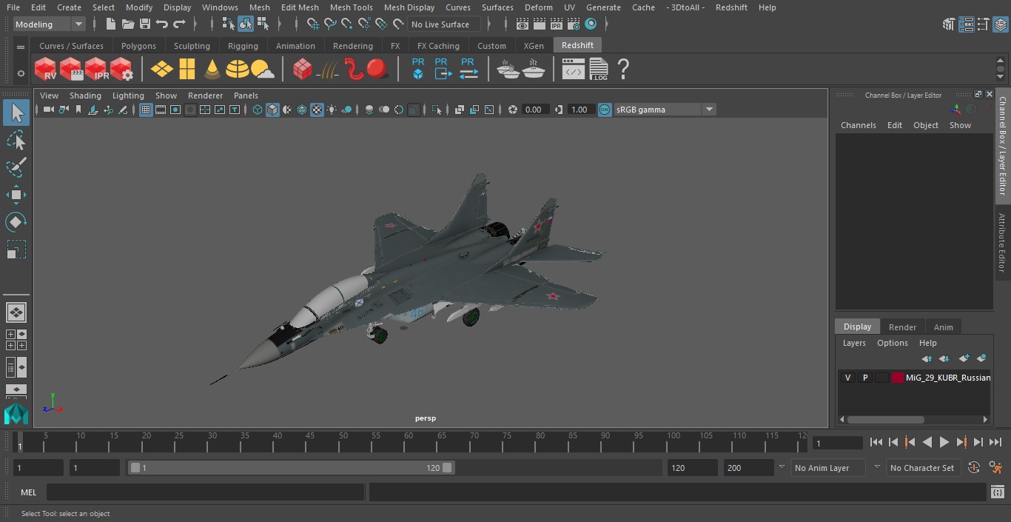Toggle layer playback P box
Viewport: 1011px width, 522px height.
864,378
